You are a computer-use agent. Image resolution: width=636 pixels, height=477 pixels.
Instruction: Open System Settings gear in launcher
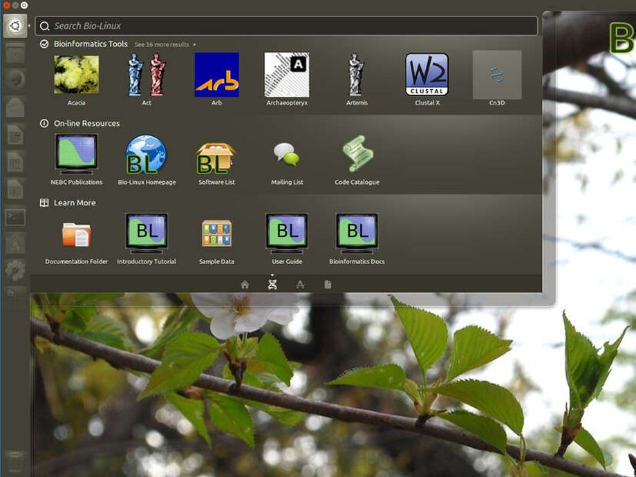coord(15,270)
